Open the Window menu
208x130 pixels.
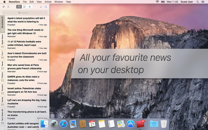point(59,2)
